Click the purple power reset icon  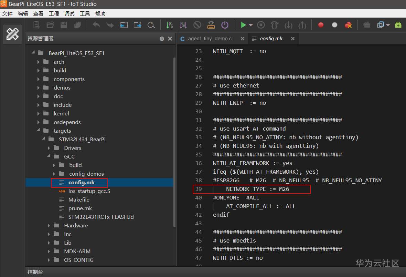point(225,25)
